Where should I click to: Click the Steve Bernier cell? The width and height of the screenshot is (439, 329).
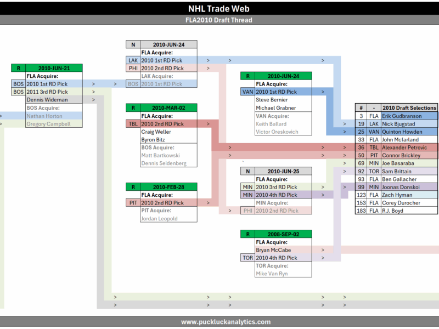tap(283, 100)
